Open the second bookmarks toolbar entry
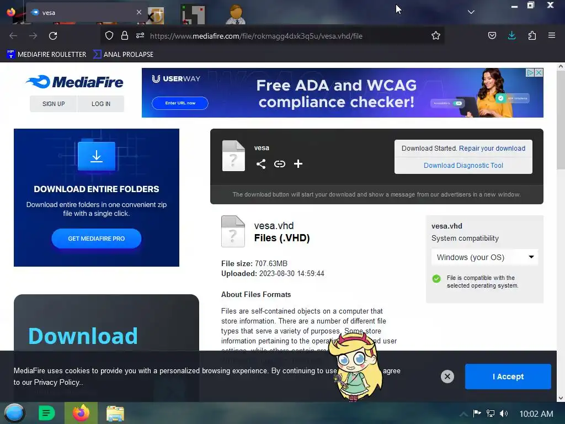565x424 pixels. [x=123, y=55]
